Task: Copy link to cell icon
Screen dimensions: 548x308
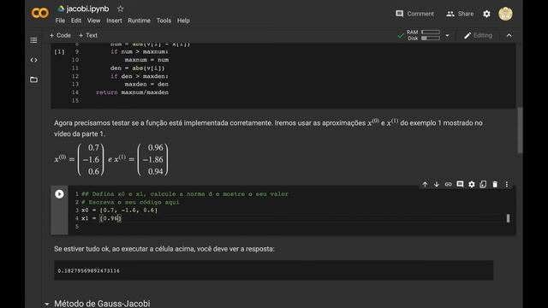Action: (448, 185)
